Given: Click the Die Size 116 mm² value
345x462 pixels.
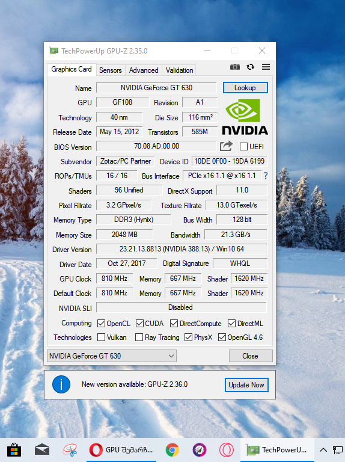Looking at the screenshot, I should coord(200,117).
